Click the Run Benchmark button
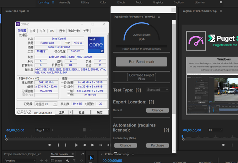This screenshot has height=163, width=238. [141, 62]
